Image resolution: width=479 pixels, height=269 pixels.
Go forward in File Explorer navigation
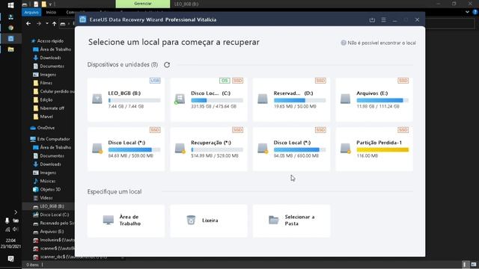click(38, 23)
